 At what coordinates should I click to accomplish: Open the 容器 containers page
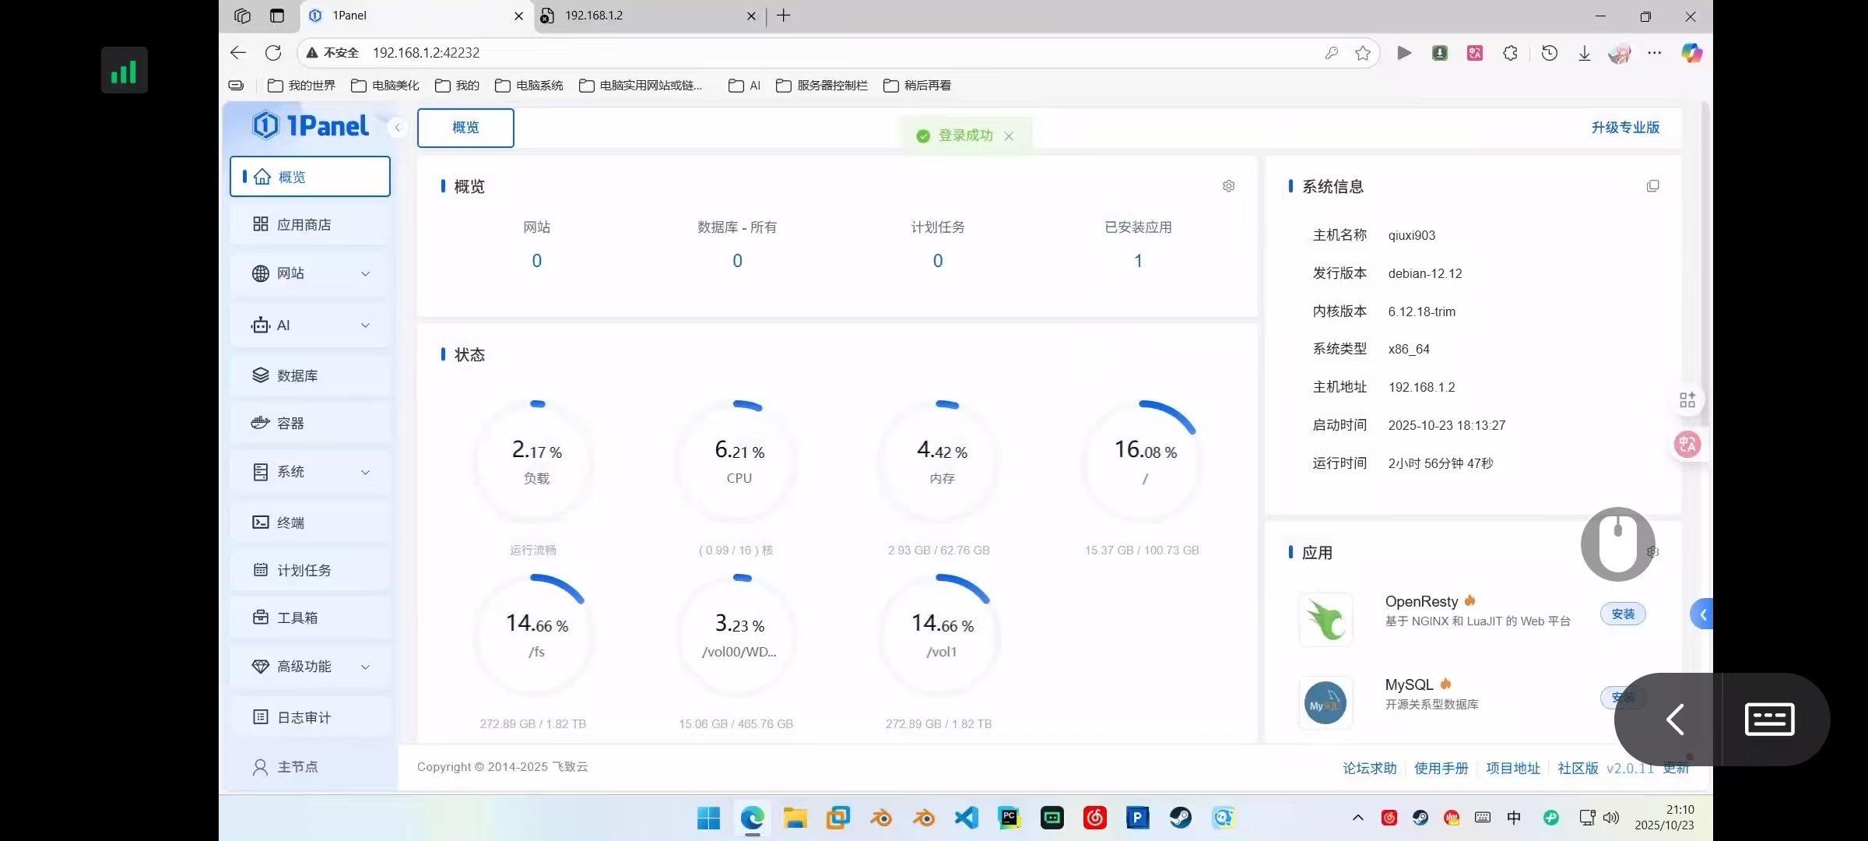(x=290, y=424)
